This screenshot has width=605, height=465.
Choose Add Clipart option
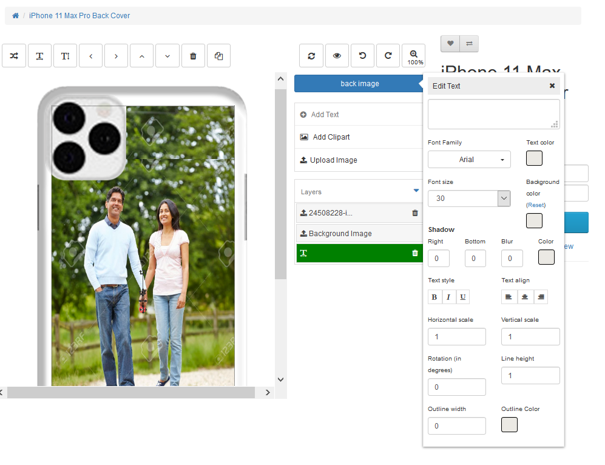point(331,137)
